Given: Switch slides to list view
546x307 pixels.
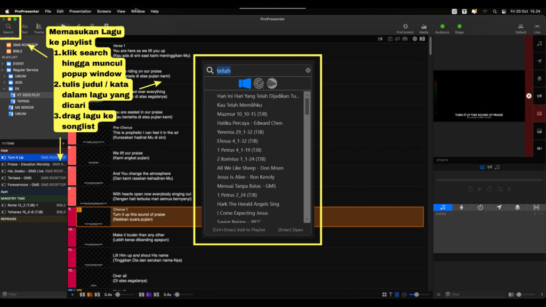Looking at the screenshot, I should coord(397,294).
